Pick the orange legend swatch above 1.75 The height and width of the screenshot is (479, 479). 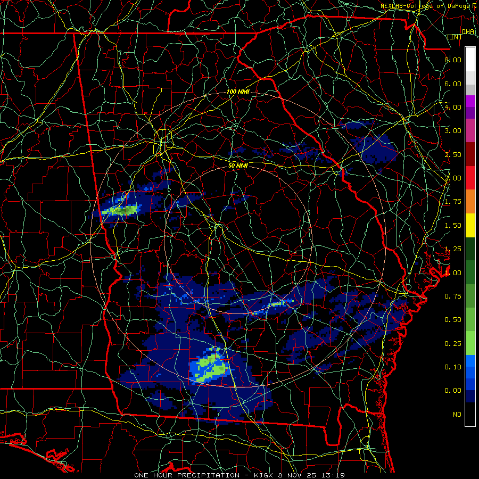point(470,202)
